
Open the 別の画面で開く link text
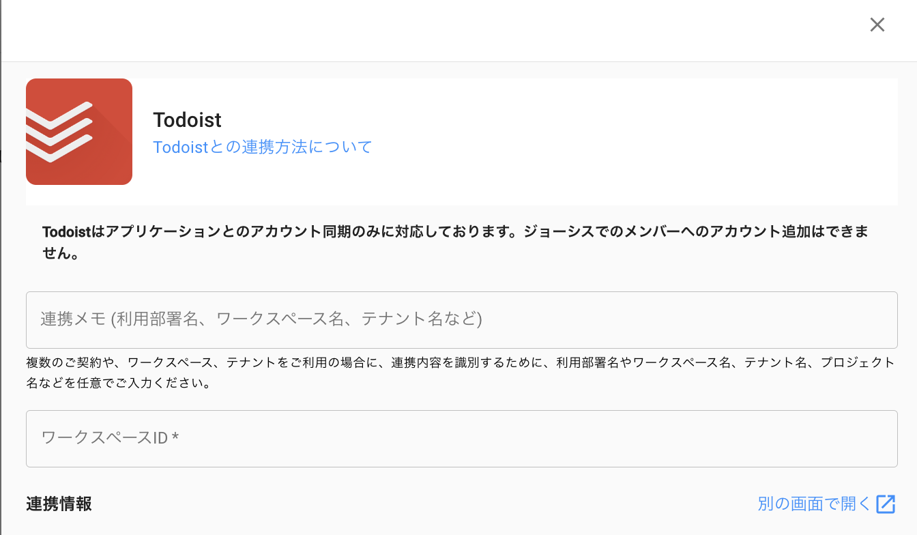[814, 504]
